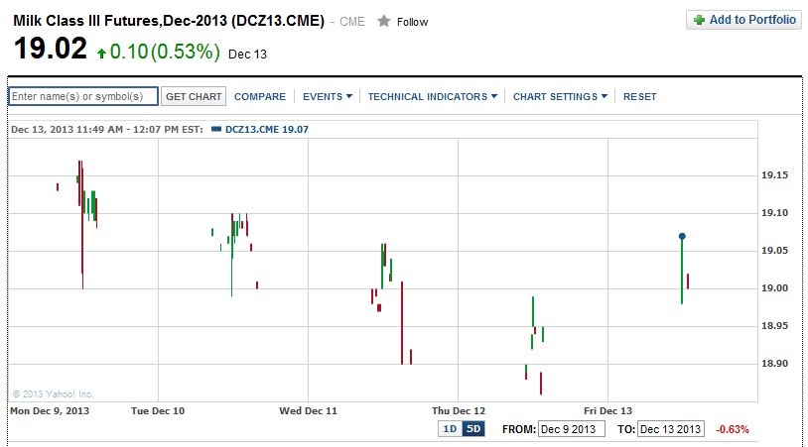This screenshot has height=447, width=808.
Task: Open the COMPARE option
Action: point(260,97)
